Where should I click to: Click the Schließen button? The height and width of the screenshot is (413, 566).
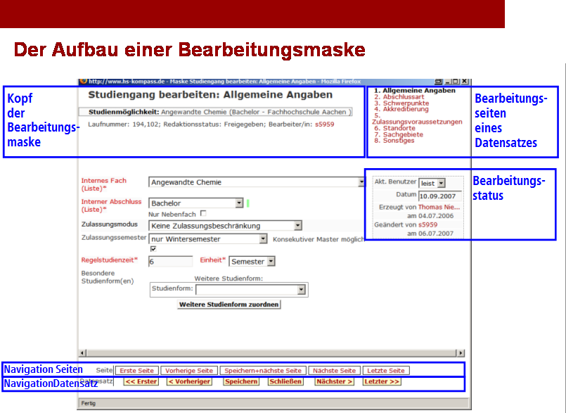click(285, 381)
